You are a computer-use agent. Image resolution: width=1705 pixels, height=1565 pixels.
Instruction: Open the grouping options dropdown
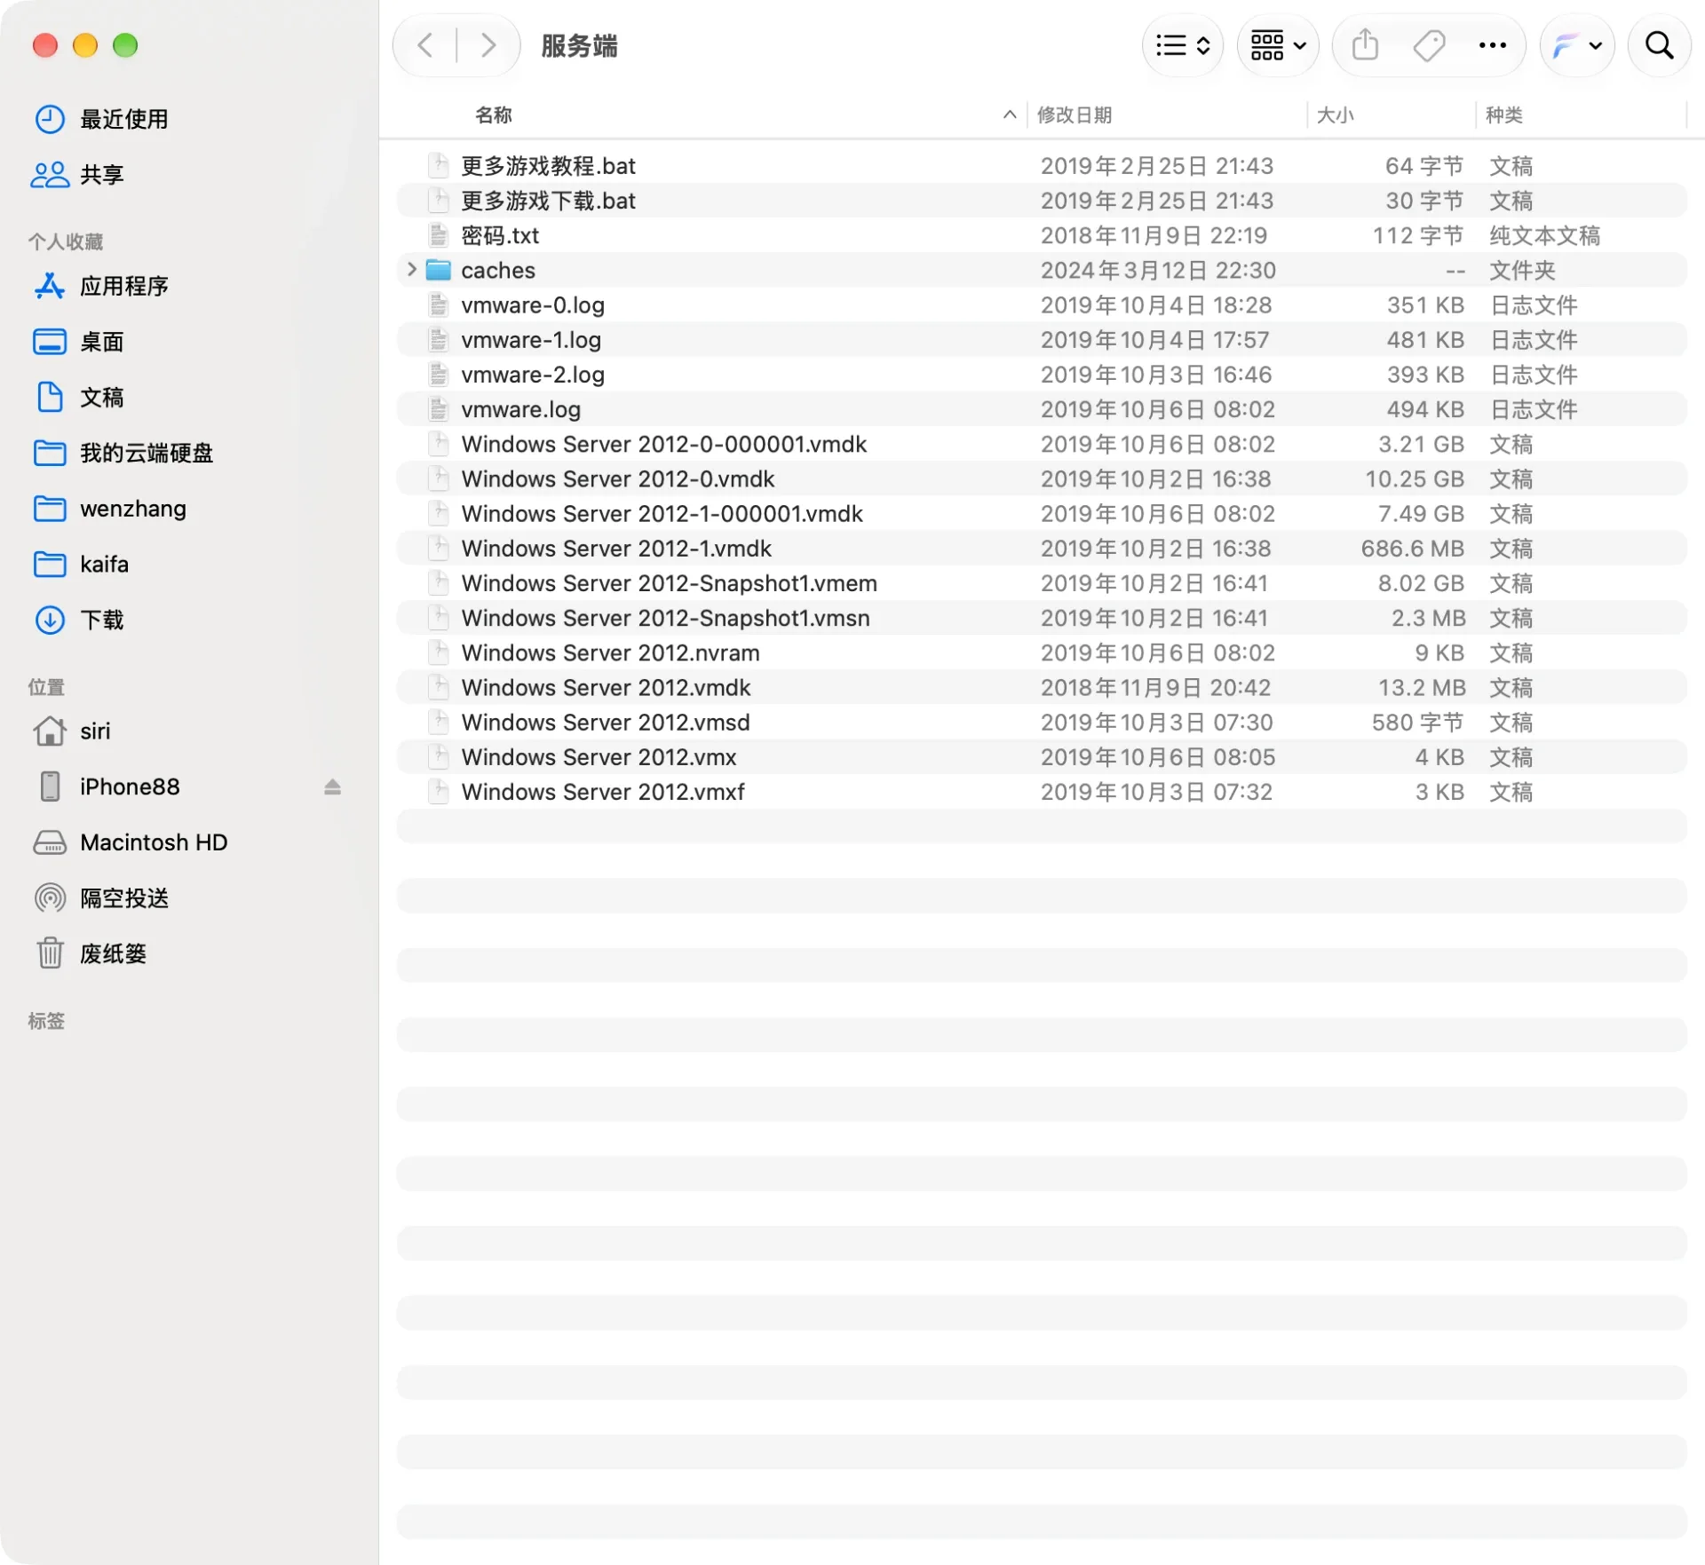(x=1278, y=45)
